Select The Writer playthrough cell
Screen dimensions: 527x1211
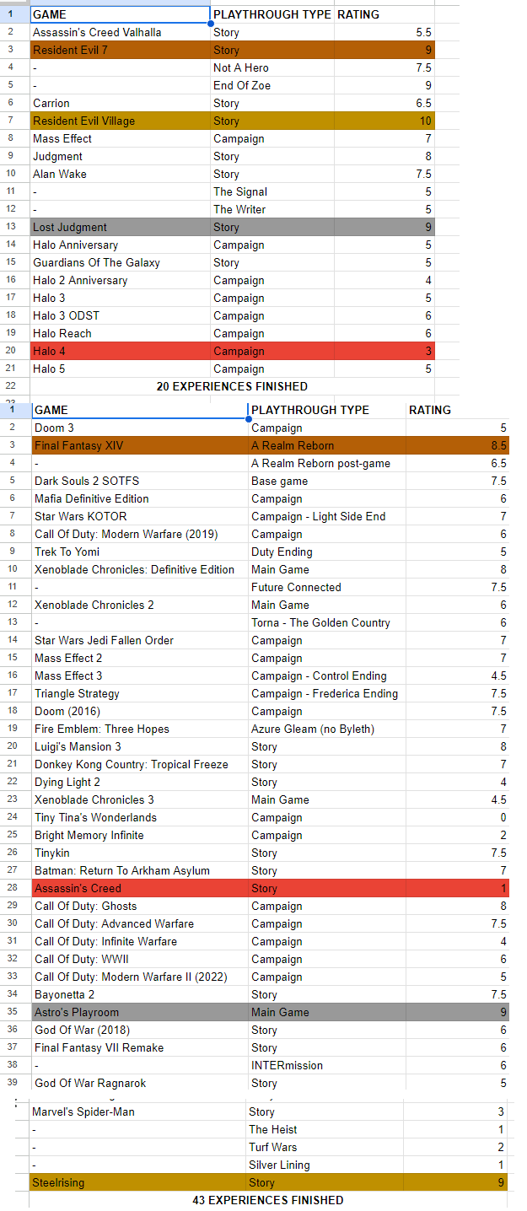(272, 209)
